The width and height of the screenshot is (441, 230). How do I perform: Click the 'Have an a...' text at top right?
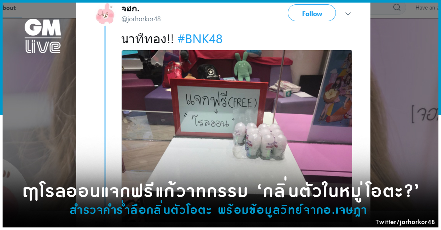pos(427,8)
